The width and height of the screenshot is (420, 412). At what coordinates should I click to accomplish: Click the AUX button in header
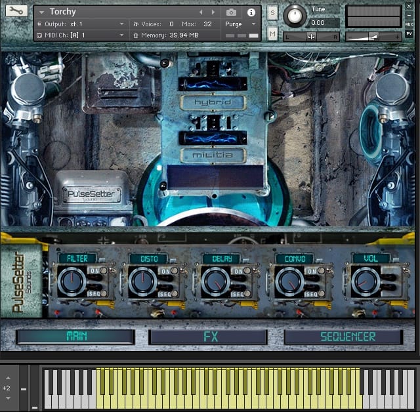coord(409,24)
